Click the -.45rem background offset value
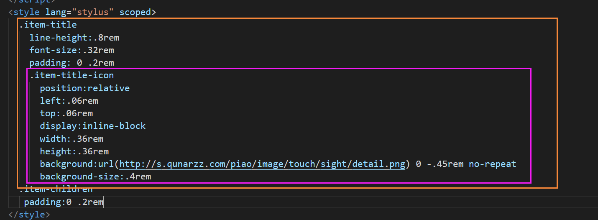Screen dimensions: 598x220 point(445,164)
